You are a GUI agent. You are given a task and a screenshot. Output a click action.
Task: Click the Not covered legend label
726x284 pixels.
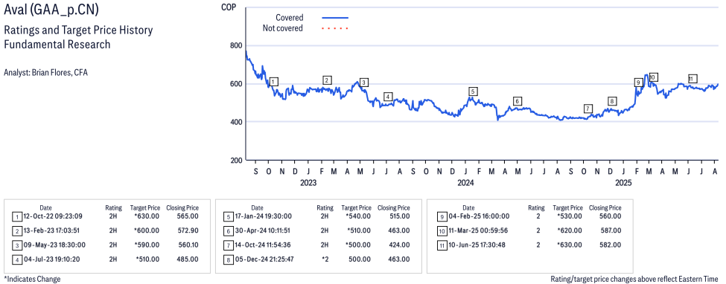(282, 28)
